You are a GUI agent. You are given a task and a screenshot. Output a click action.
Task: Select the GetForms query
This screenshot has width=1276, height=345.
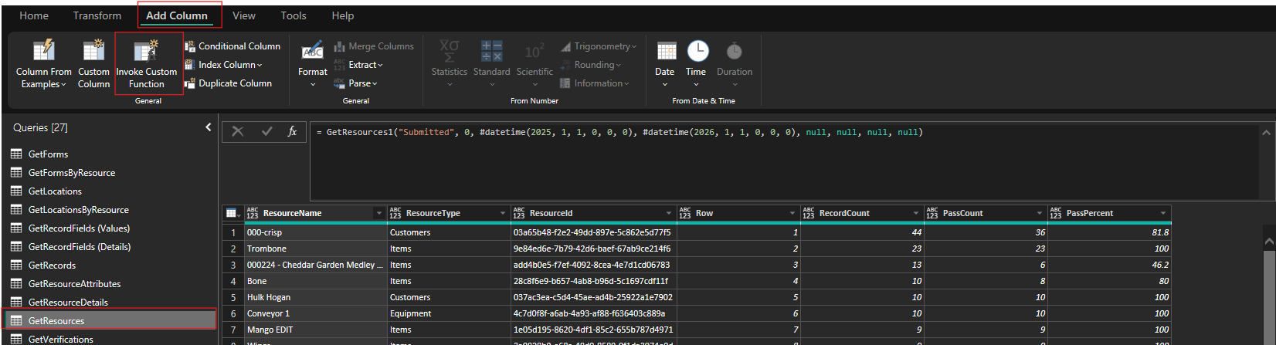coord(48,154)
